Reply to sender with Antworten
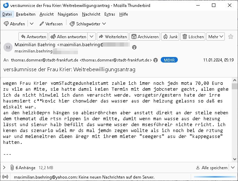 33,36
